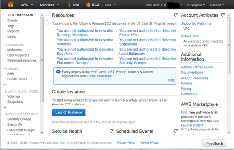Viewport: 234px width, 150px height.
Task: Open AMIs in the sidebar
Action: [x=11, y=74]
